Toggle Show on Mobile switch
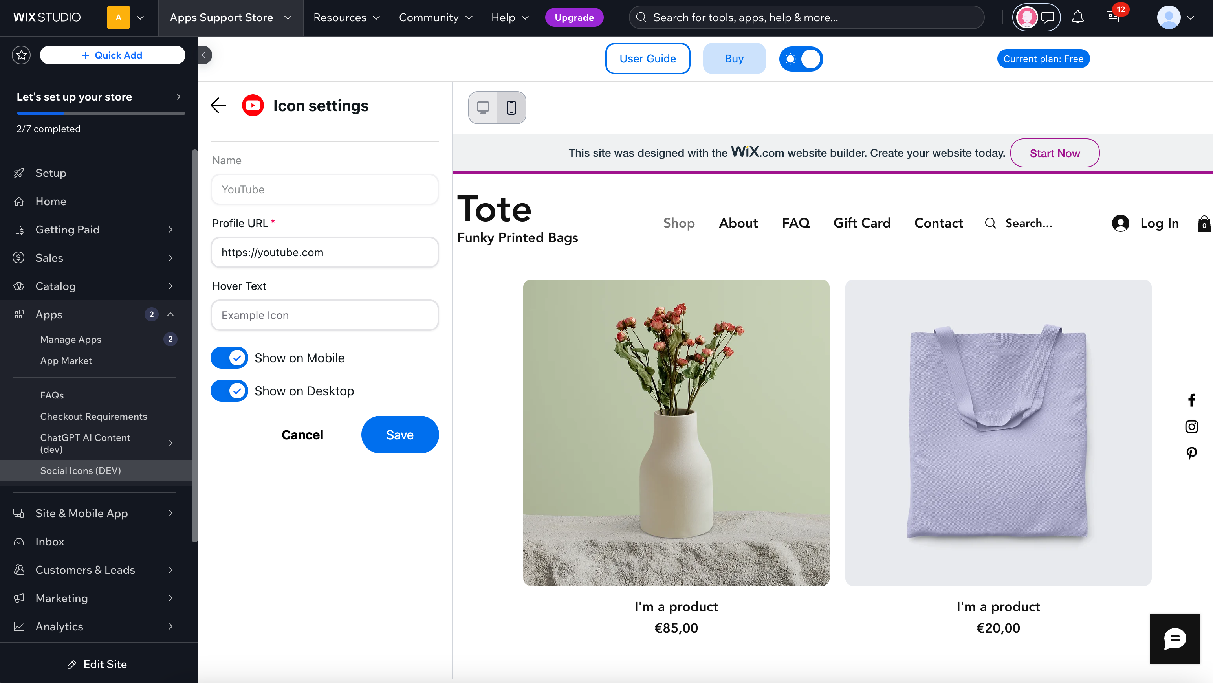The width and height of the screenshot is (1213, 683). coord(229,358)
